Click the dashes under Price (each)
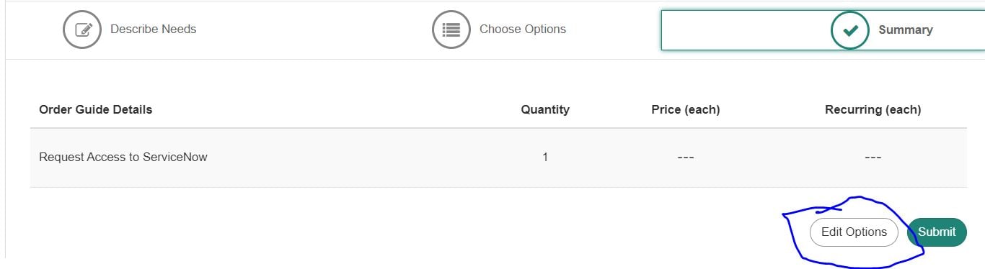Image resolution: width=985 pixels, height=269 pixels. (686, 158)
